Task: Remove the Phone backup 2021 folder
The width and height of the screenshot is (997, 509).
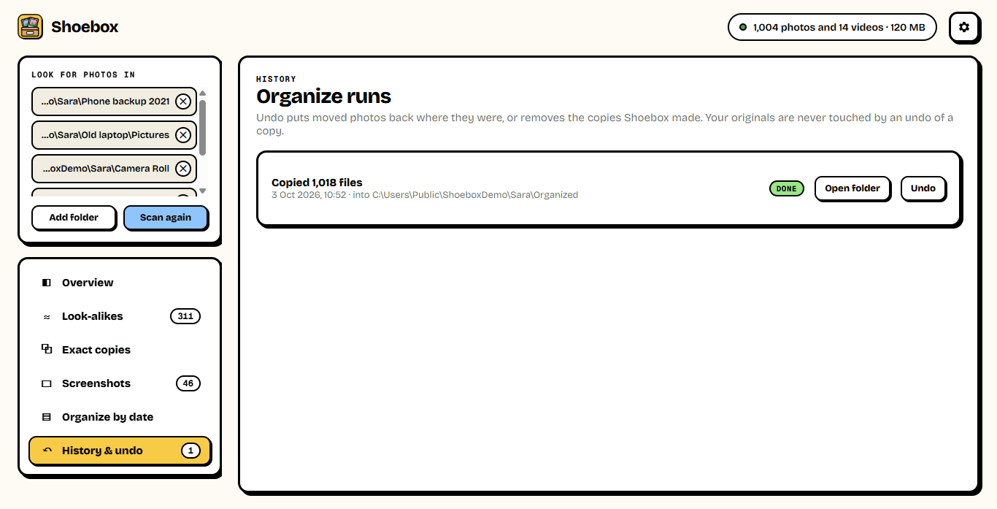Action: pyautogui.click(x=183, y=102)
